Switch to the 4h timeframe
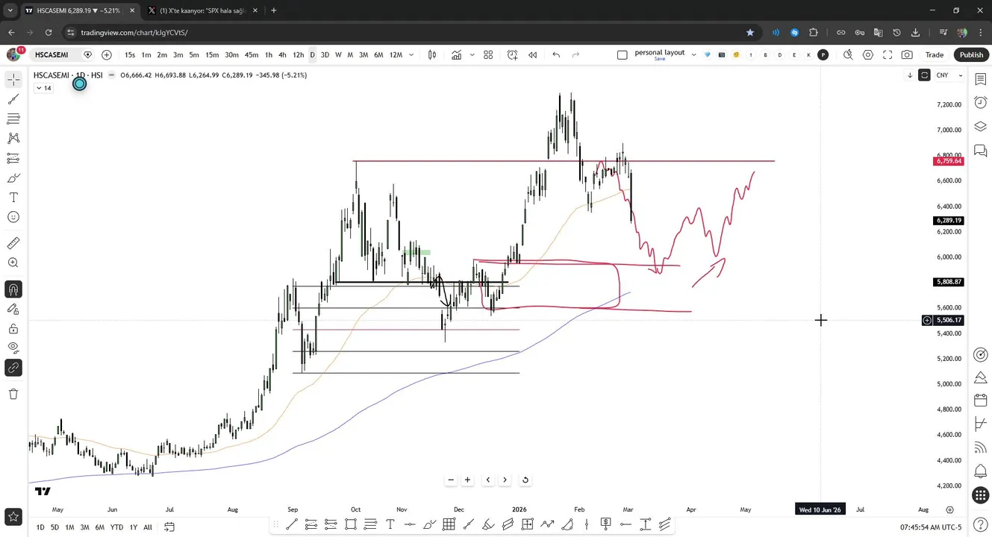The width and height of the screenshot is (992, 537). pos(282,54)
